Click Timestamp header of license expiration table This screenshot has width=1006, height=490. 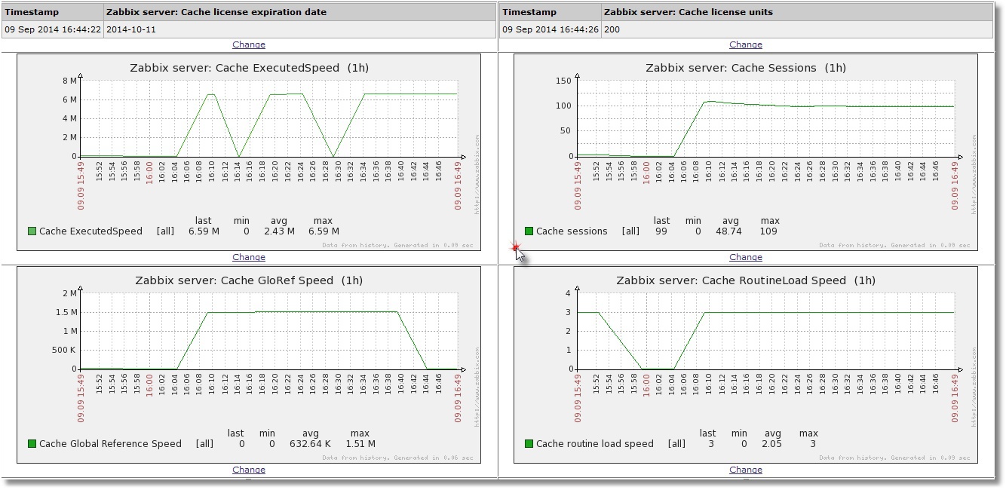32,12
